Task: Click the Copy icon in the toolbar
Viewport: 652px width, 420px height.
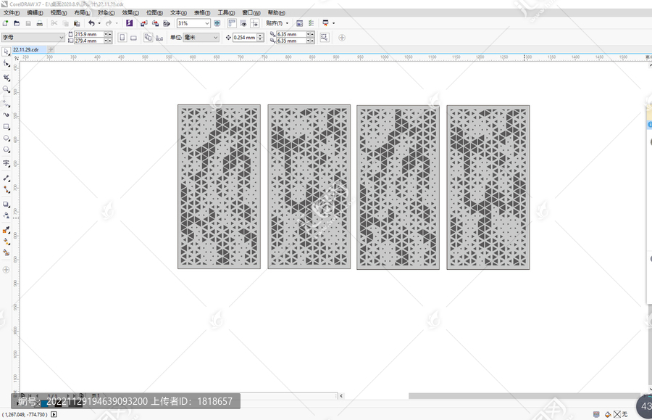Action: click(x=65, y=23)
